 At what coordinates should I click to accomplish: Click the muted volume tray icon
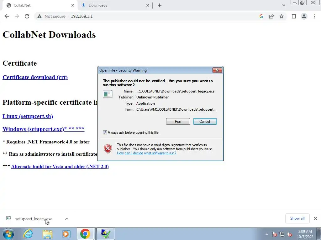(289, 234)
